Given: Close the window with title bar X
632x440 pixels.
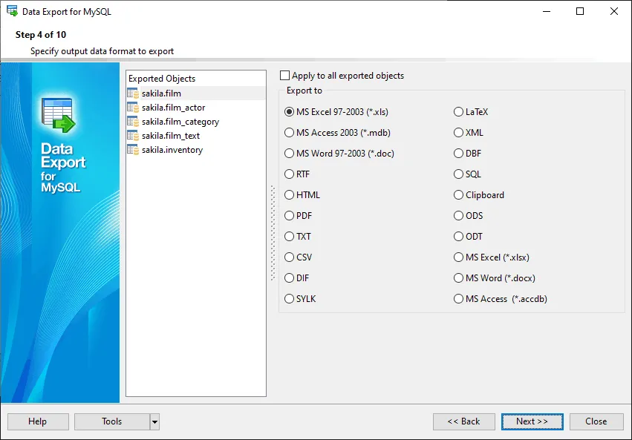Looking at the screenshot, I should coord(614,11).
